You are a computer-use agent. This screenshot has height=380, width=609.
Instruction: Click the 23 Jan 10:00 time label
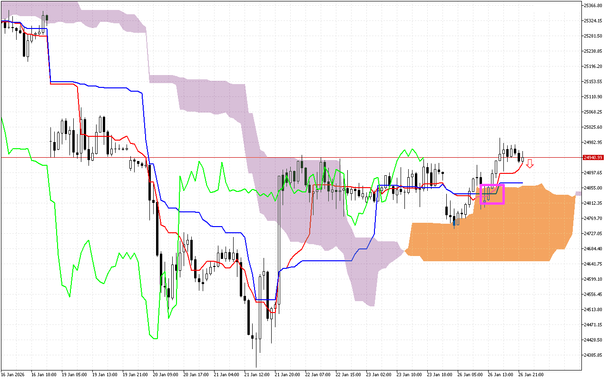pyautogui.click(x=409, y=374)
